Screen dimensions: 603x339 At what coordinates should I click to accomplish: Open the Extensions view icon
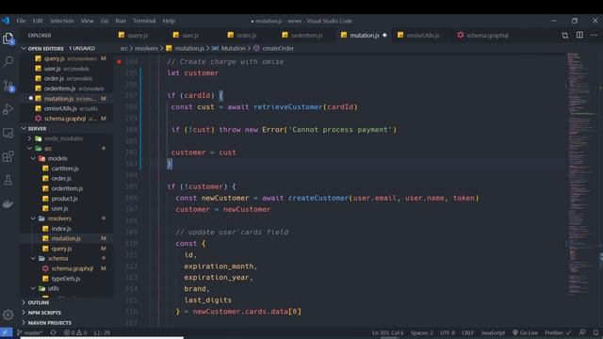pos(8,156)
